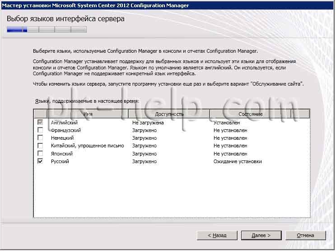The height and width of the screenshot is (251, 336).
Task: Sort by the Имя column header
Action: (88, 114)
